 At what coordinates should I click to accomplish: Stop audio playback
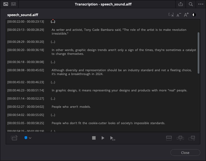(94, 138)
